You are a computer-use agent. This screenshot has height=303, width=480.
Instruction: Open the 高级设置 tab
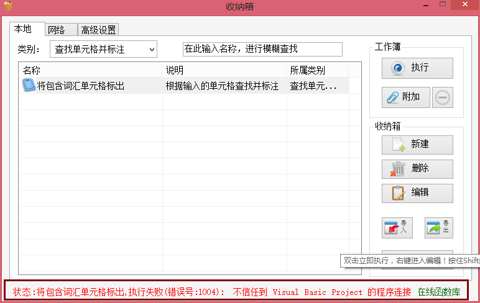[x=98, y=29]
